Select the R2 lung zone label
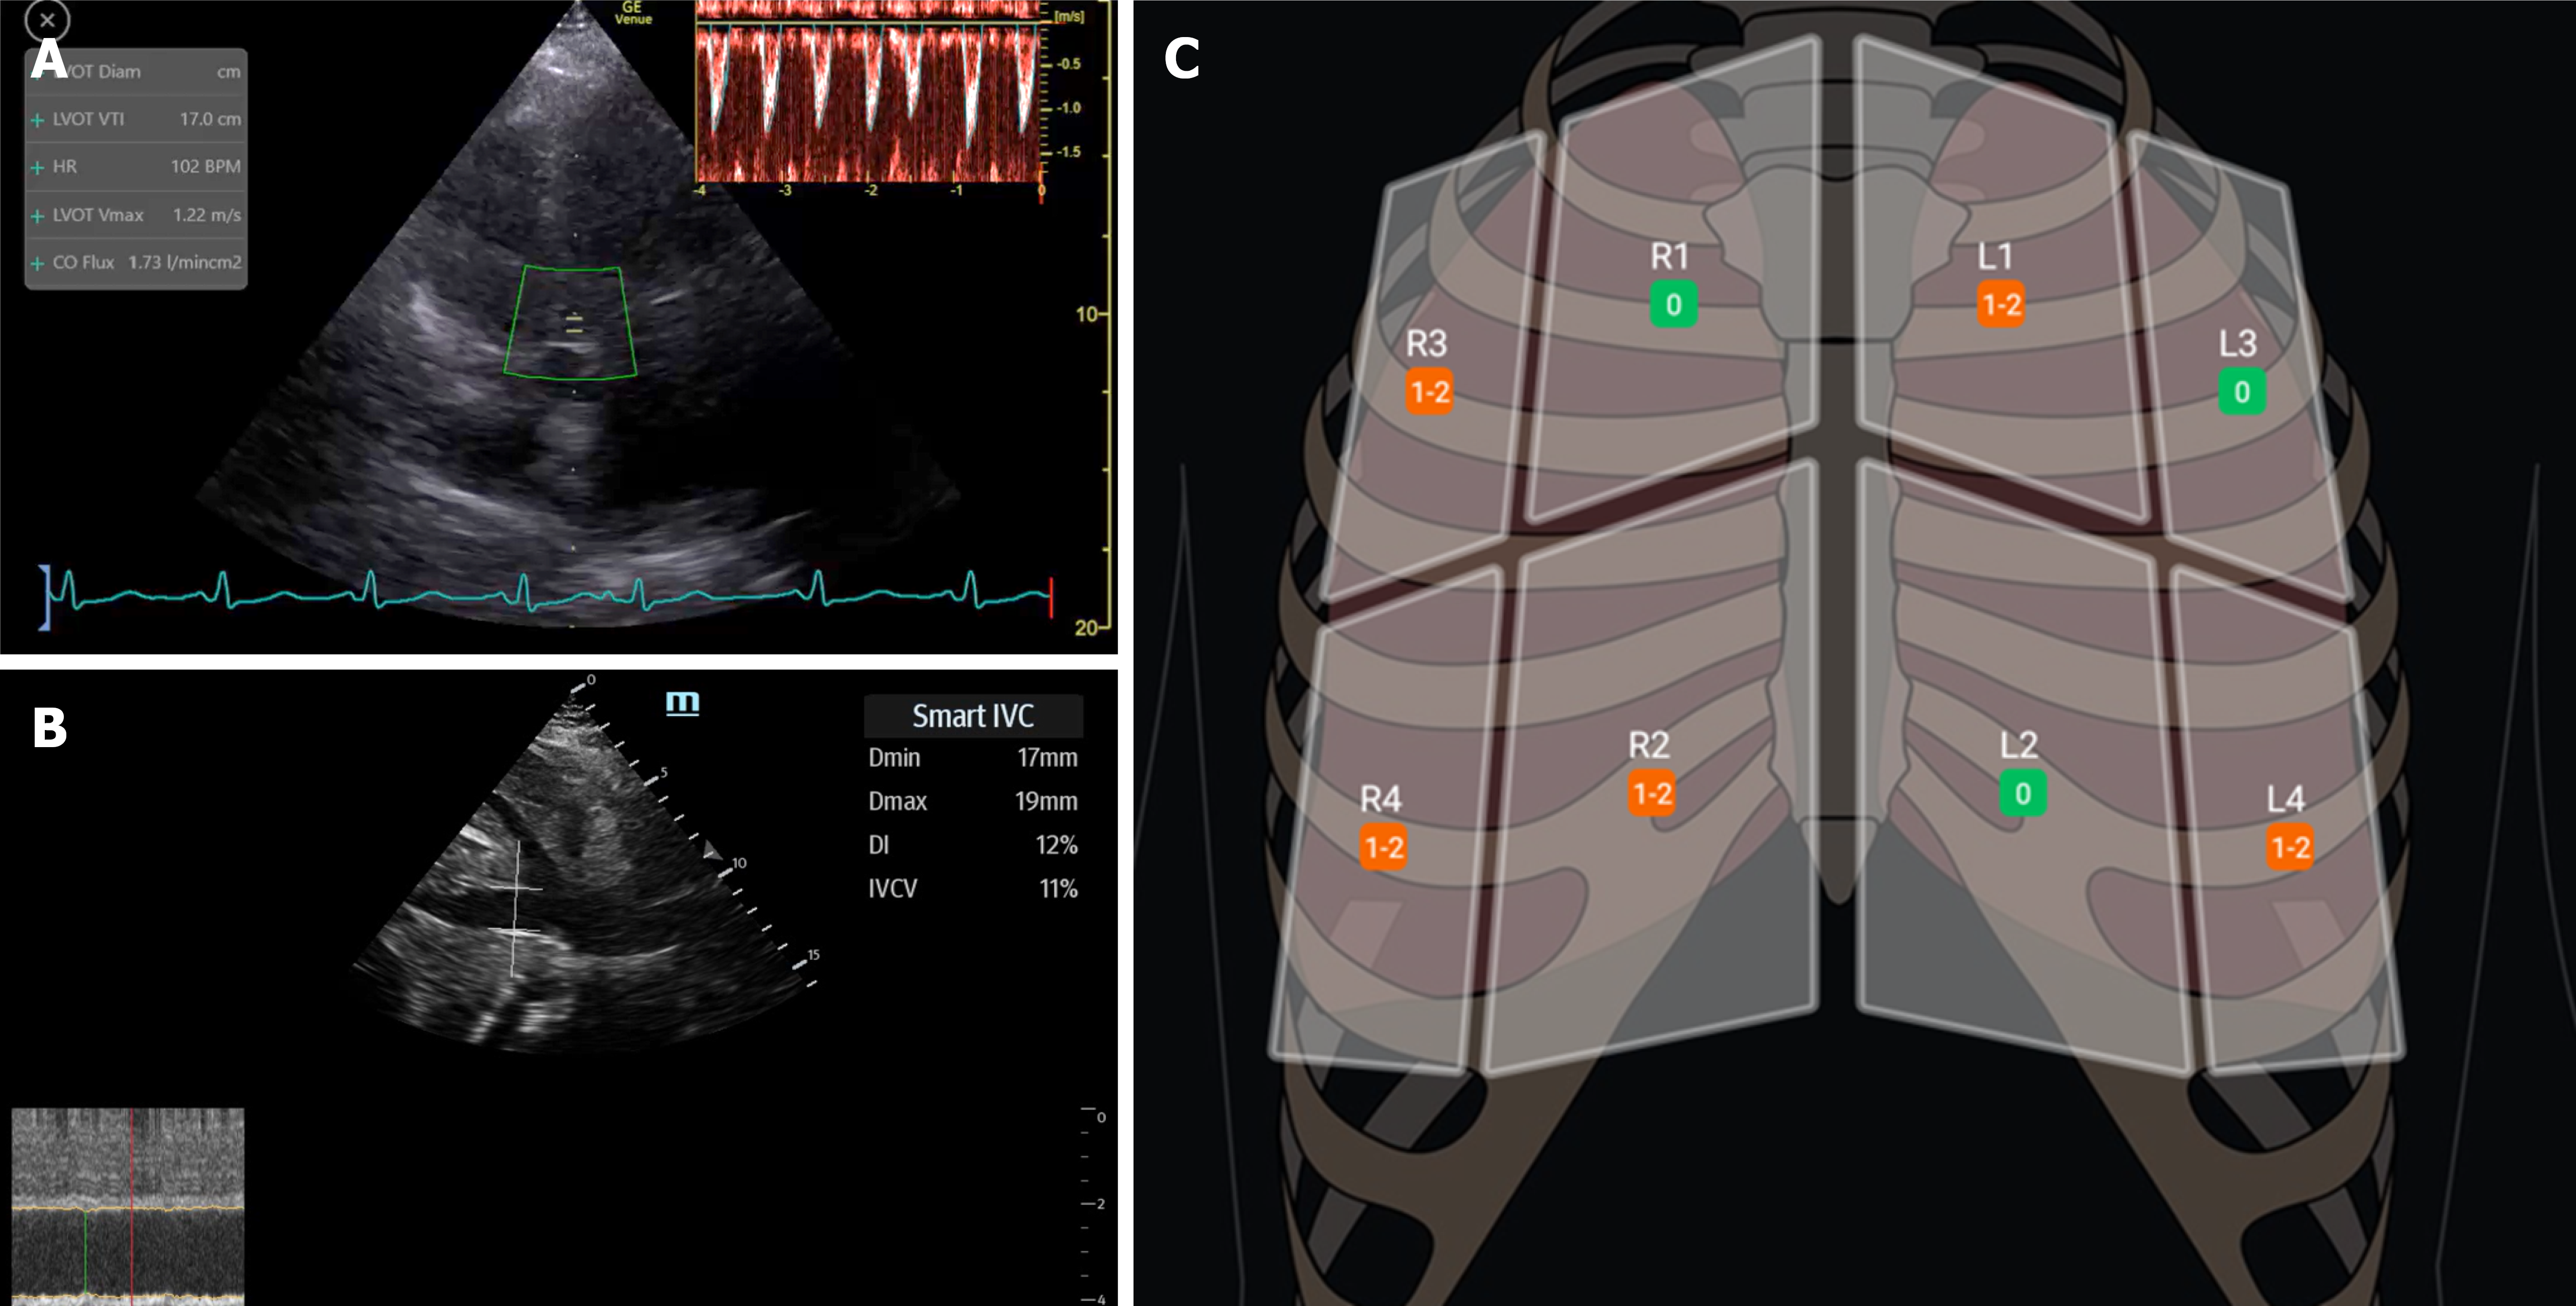The width and height of the screenshot is (2576, 1306). [1649, 746]
